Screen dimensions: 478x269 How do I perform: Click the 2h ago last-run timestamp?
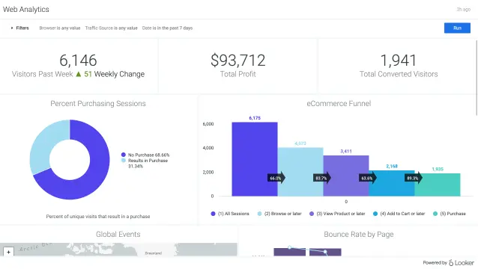click(463, 10)
